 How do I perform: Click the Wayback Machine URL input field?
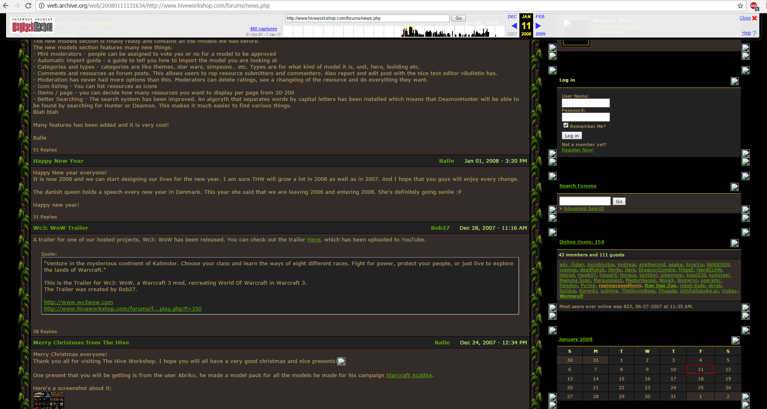[367, 18]
